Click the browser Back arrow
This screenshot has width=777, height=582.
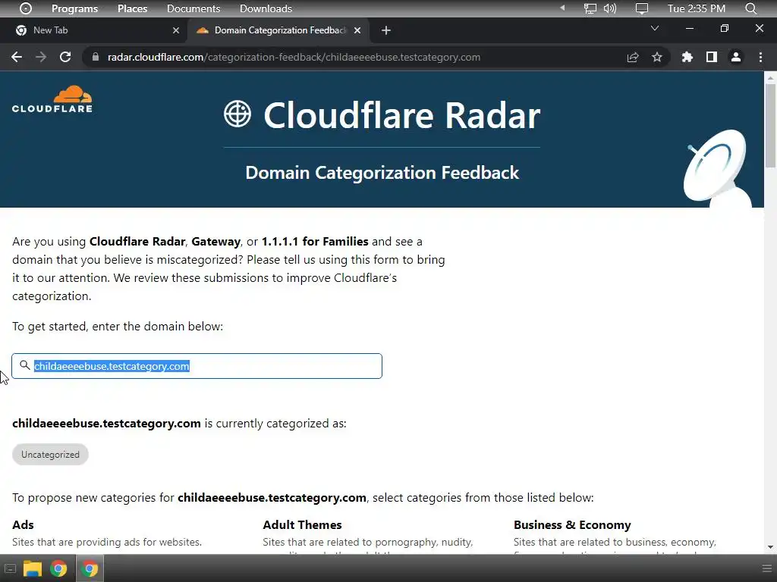tap(17, 57)
